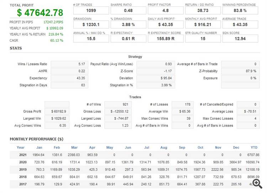The image size is (267, 193).
Task: Click the Average Win value $ 65.36
Action: point(183,111)
